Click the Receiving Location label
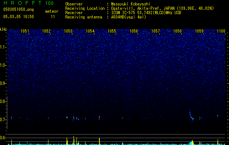Viewport: 229px width, 145px height. (x=85, y=8)
